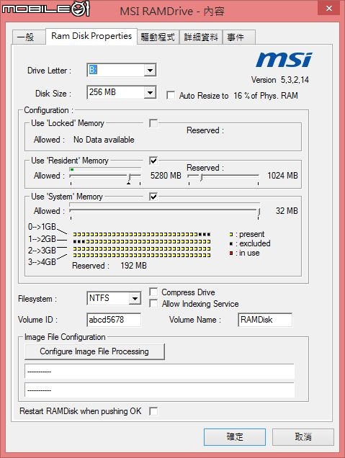Click the 1024 MB reserved value
Image resolution: width=345 pixels, height=458 pixels.
(x=282, y=176)
